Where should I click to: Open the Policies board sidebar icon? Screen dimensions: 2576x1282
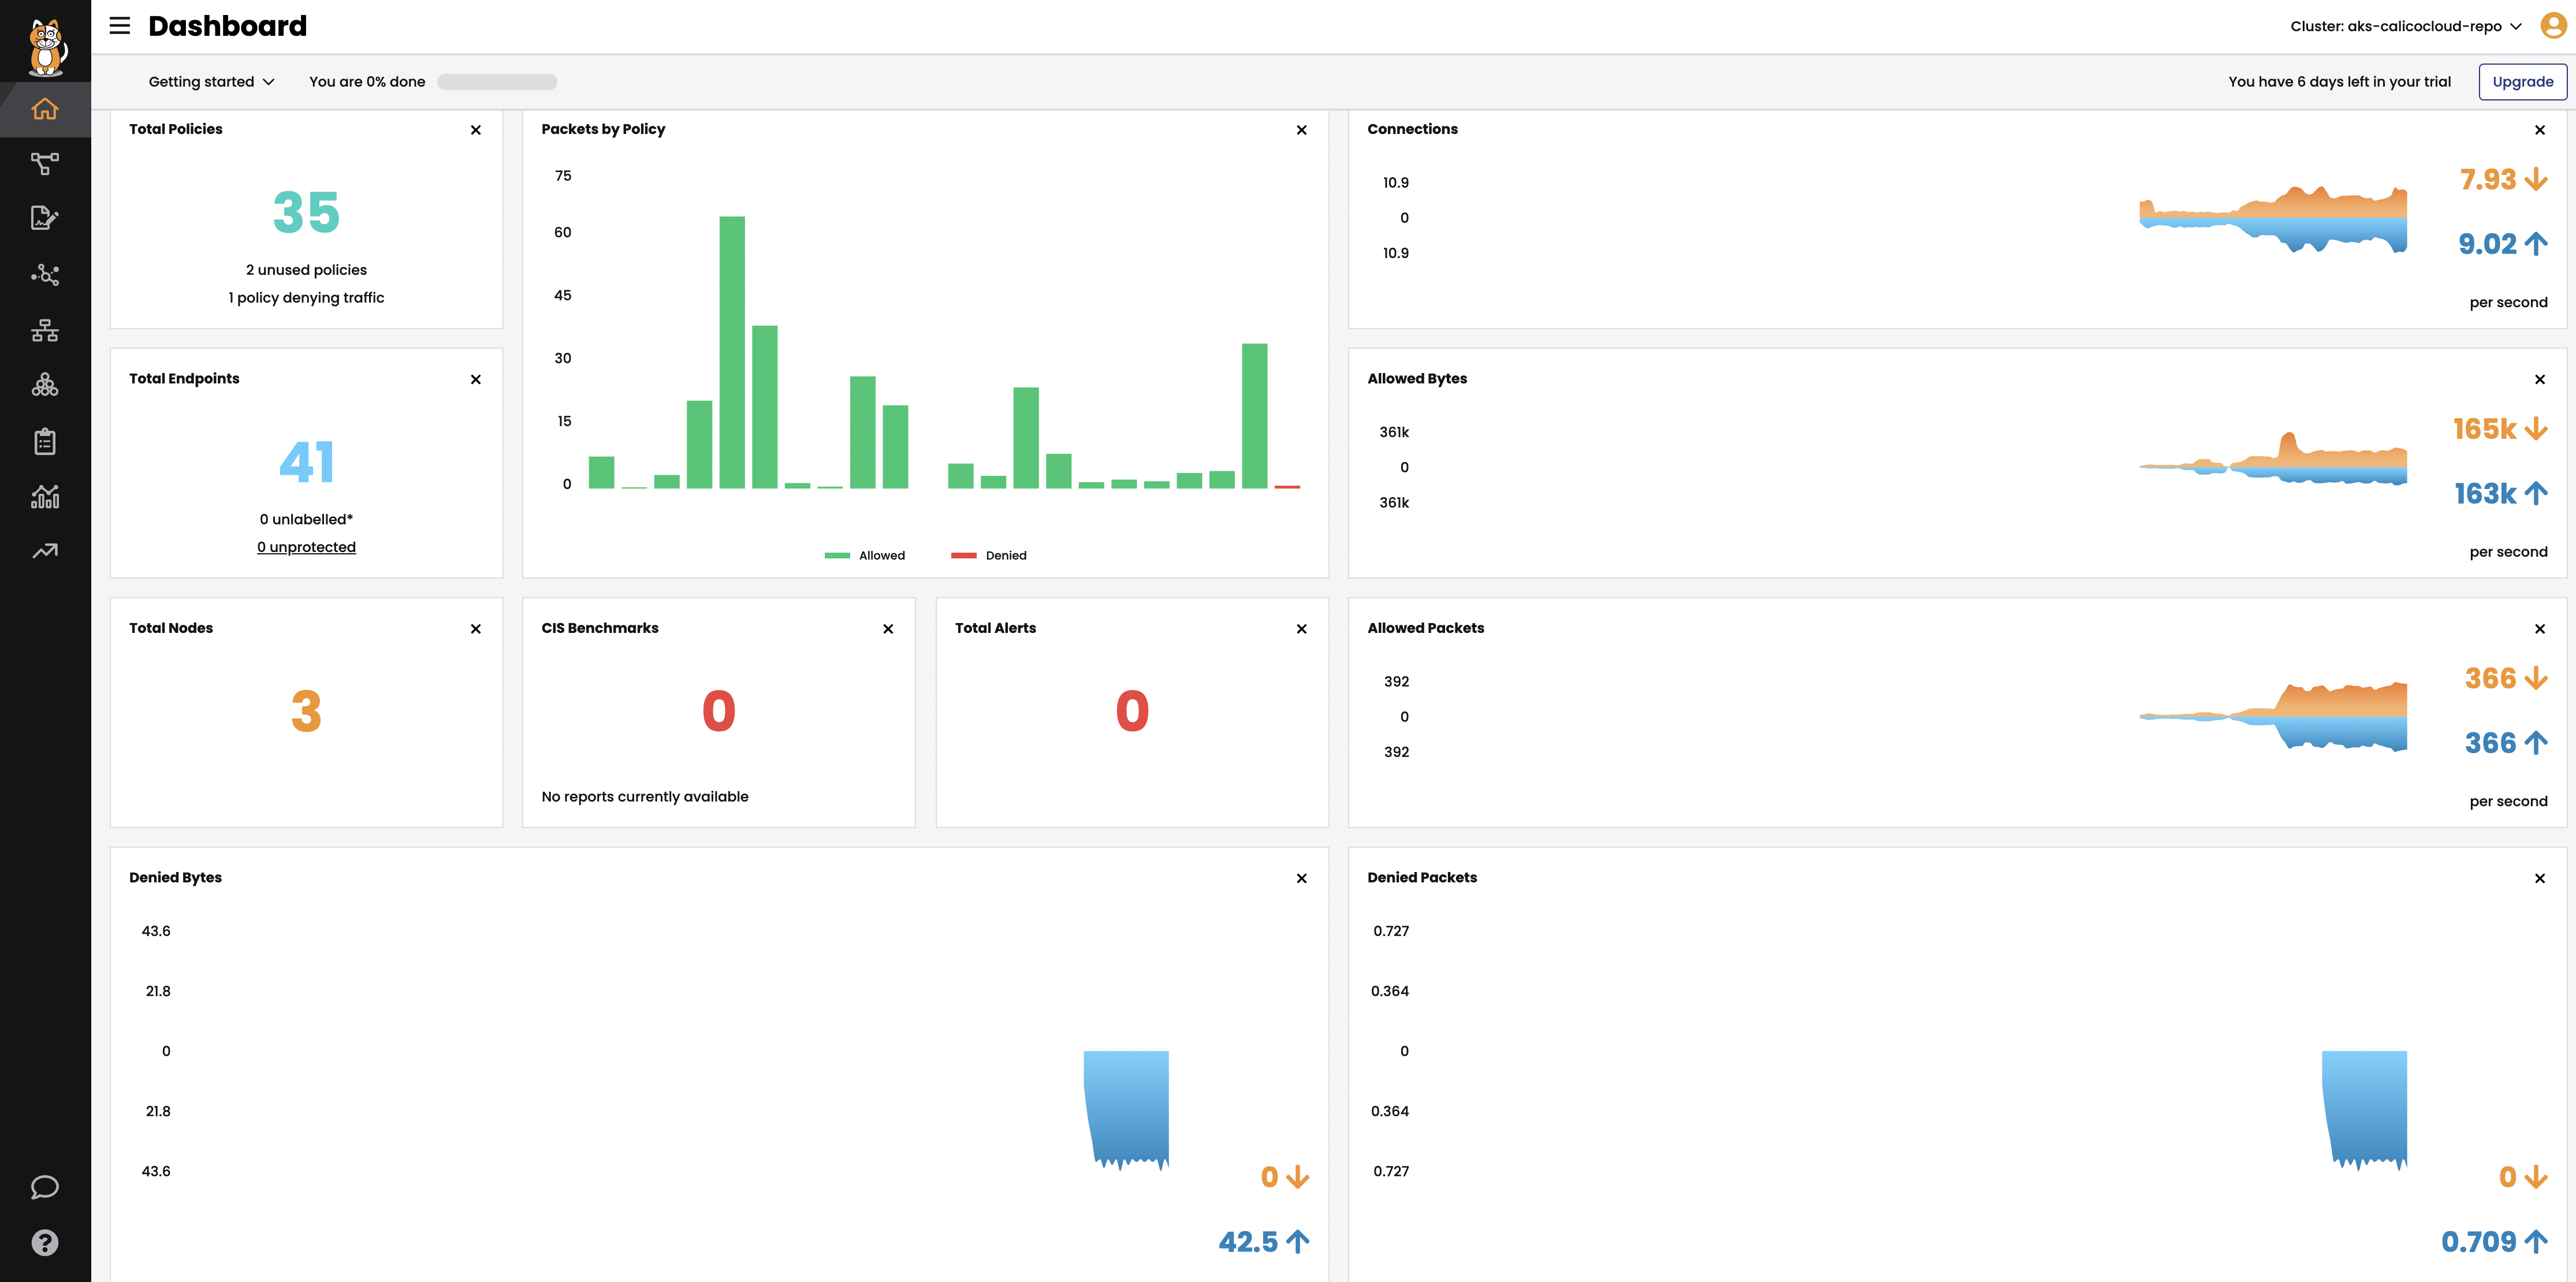coord(45,218)
